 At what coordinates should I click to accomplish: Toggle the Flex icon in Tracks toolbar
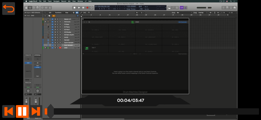pos(85,12)
